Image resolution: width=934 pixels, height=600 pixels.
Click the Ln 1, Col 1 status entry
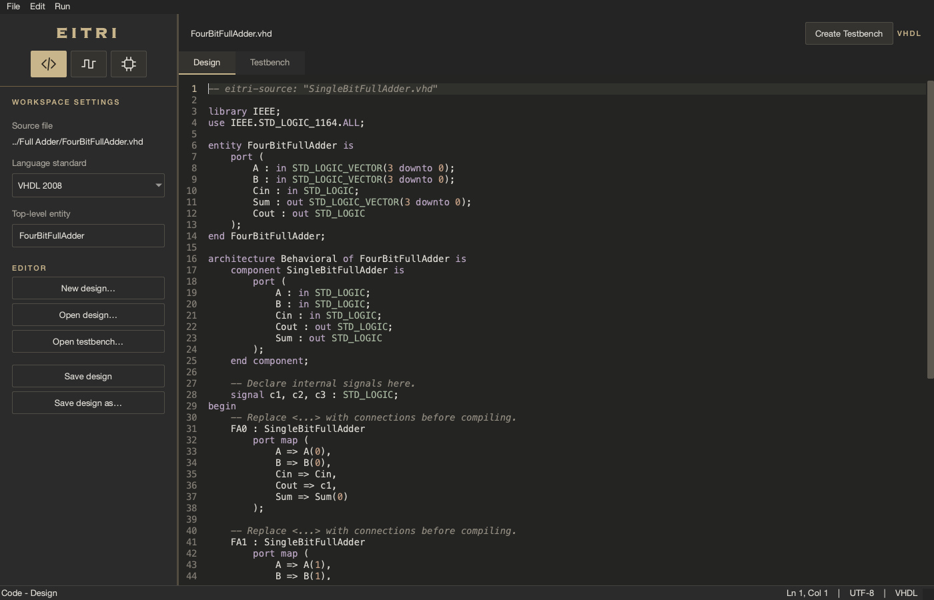pos(807,593)
